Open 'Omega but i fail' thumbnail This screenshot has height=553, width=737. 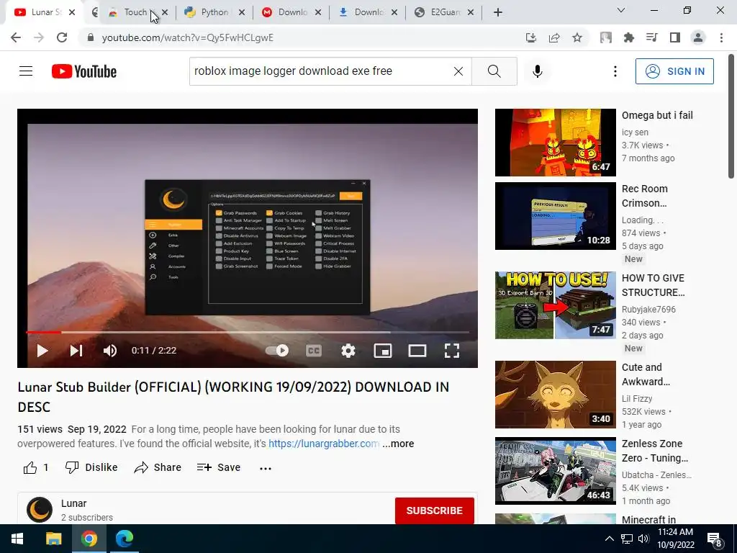tap(555, 143)
